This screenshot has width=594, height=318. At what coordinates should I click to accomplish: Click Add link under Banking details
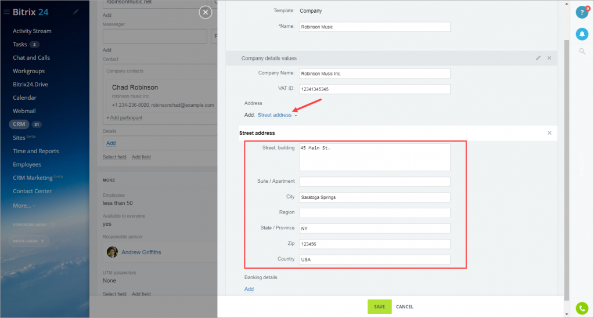(x=249, y=289)
